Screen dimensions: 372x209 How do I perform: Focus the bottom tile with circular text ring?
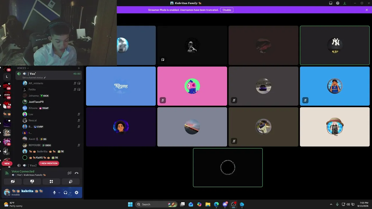coord(228,167)
